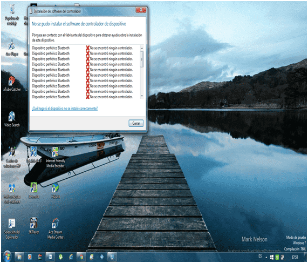Image resolution: width=308 pixels, height=263 pixels.
Task: Open the Malwarebytes Anti-Malware shortcut
Action: [12, 193]
